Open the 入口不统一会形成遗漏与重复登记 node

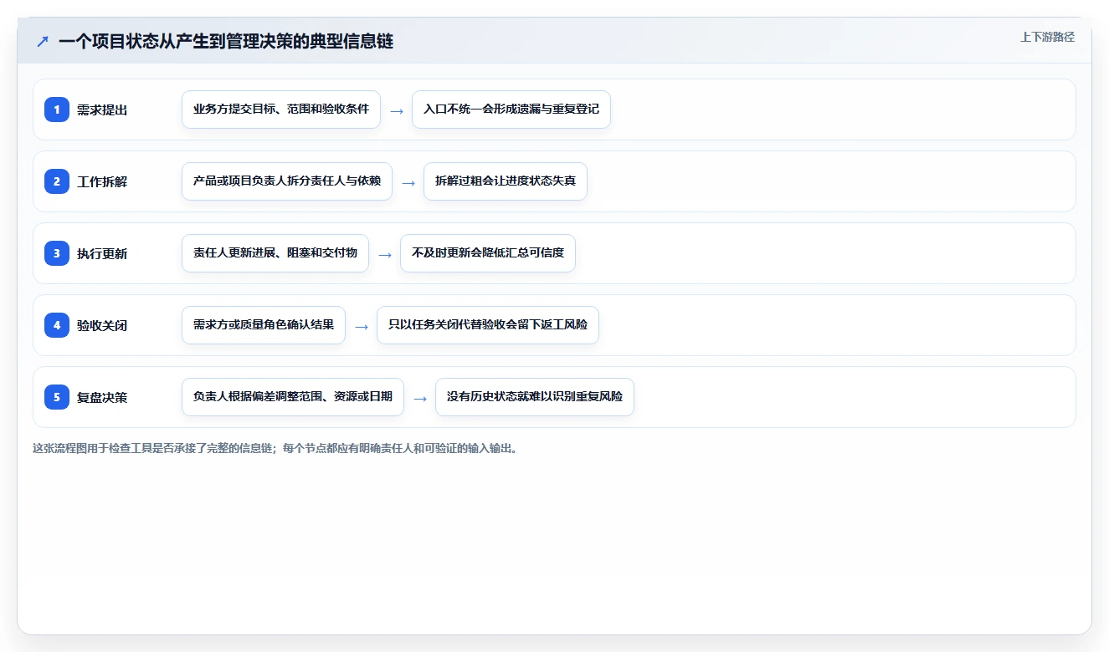point(511,110)
